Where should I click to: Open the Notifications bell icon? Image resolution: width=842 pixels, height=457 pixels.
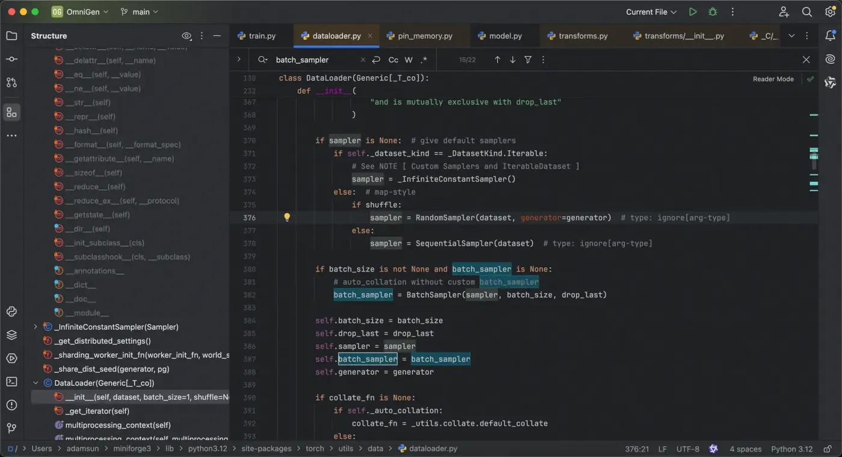(x=830, y=36)
